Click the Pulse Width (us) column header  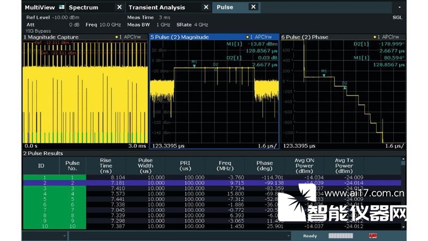[x=145, y=165]
